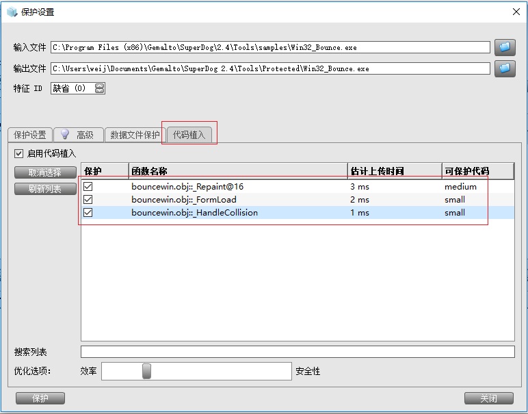Click the lightbulb icon on the 高级 tab
Viewport: 528px width, 414px height.
[x=66, y=135]
